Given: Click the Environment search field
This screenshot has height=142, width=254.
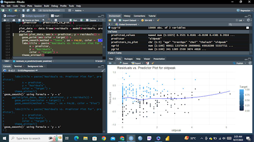Looking at the screenshot, I should click(x=239, y=25).
